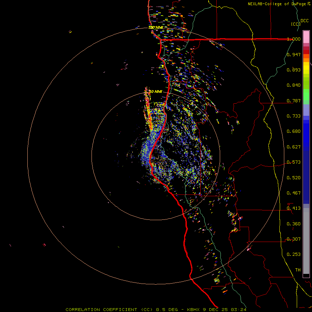Click the KBHX station identifier in the caption
The image size is (312, 312).
194,310
